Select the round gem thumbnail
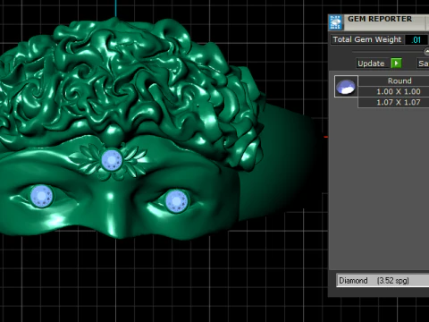This screenshot has height=322, width=429. pyautogui.click(x=346, y=86)
